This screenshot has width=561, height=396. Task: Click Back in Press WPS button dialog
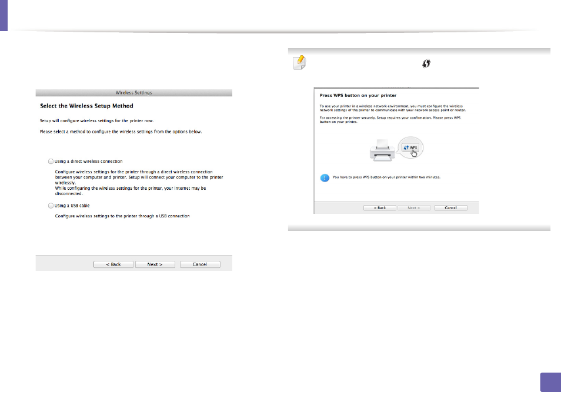click(x=380, y=207)
